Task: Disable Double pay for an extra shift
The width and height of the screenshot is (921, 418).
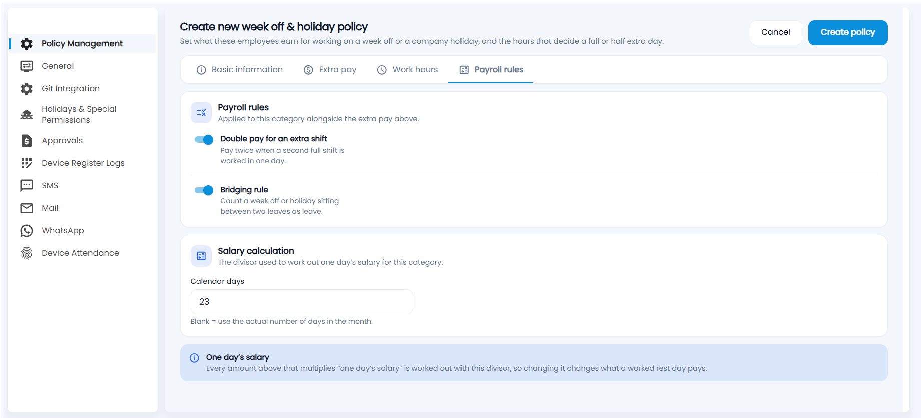Action: click(204, 140)
